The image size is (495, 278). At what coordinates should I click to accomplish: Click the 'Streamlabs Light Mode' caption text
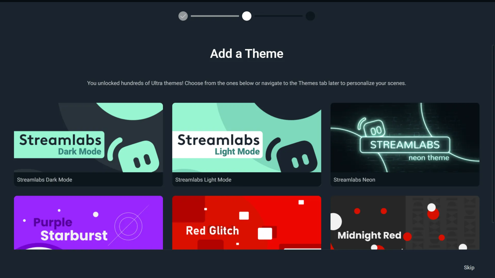[x=203, y=180]
